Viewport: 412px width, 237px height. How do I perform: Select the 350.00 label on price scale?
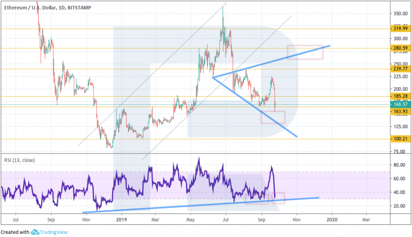(400, 13)
